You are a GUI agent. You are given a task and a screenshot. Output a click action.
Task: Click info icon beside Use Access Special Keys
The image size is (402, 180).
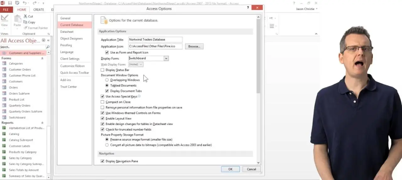tap(139, 96)
